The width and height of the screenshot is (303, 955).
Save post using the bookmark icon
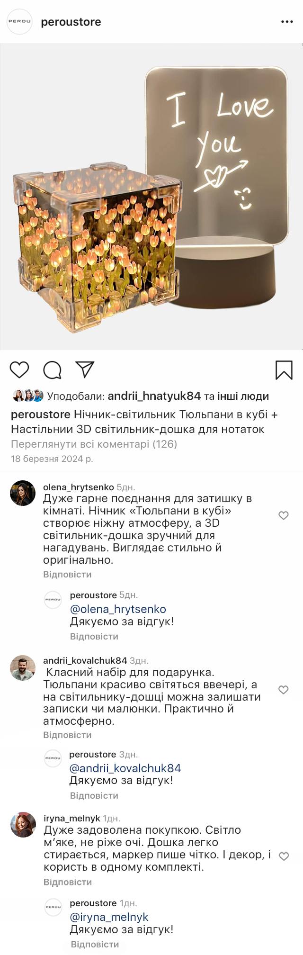click(x=284, y=370)
